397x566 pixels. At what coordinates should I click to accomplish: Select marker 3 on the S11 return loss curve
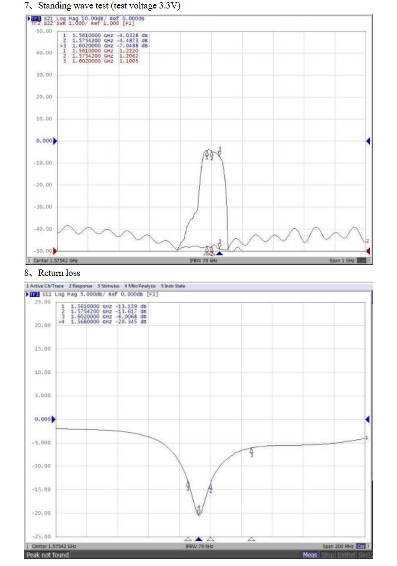[251, 452]
